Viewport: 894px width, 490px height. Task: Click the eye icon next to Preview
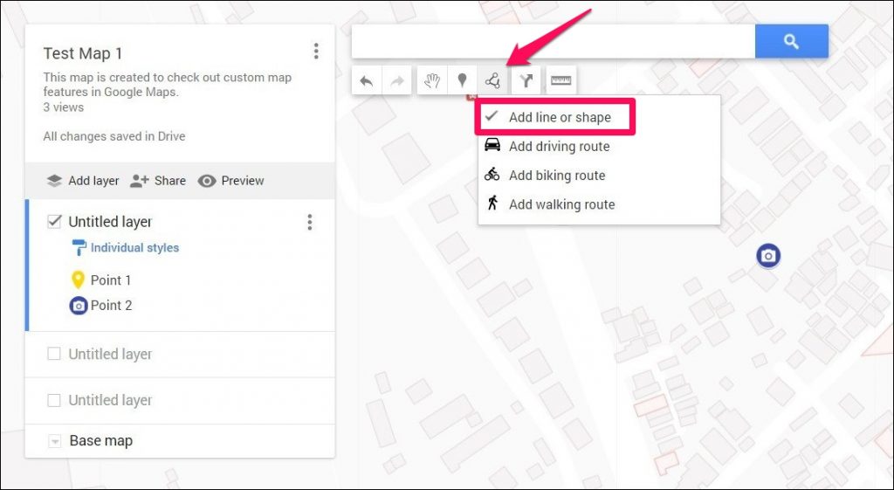pyautogui.click(x=207, y=181)
